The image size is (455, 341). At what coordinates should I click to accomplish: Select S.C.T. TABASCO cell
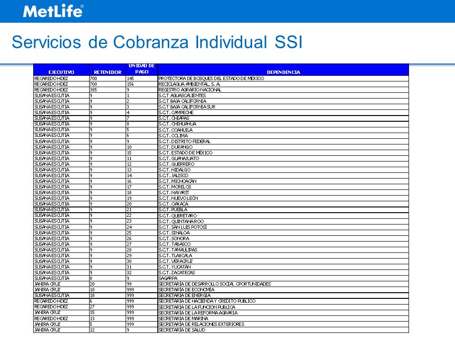pos(283,244)
